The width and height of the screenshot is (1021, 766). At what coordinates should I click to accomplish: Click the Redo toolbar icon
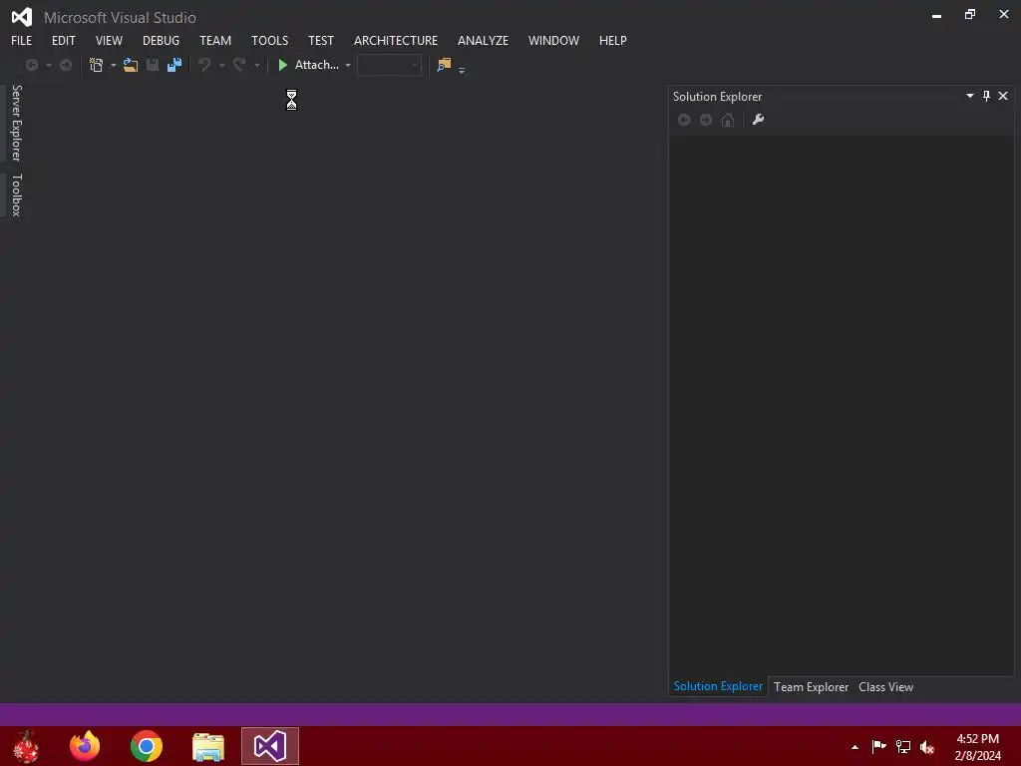coord(239,65)
